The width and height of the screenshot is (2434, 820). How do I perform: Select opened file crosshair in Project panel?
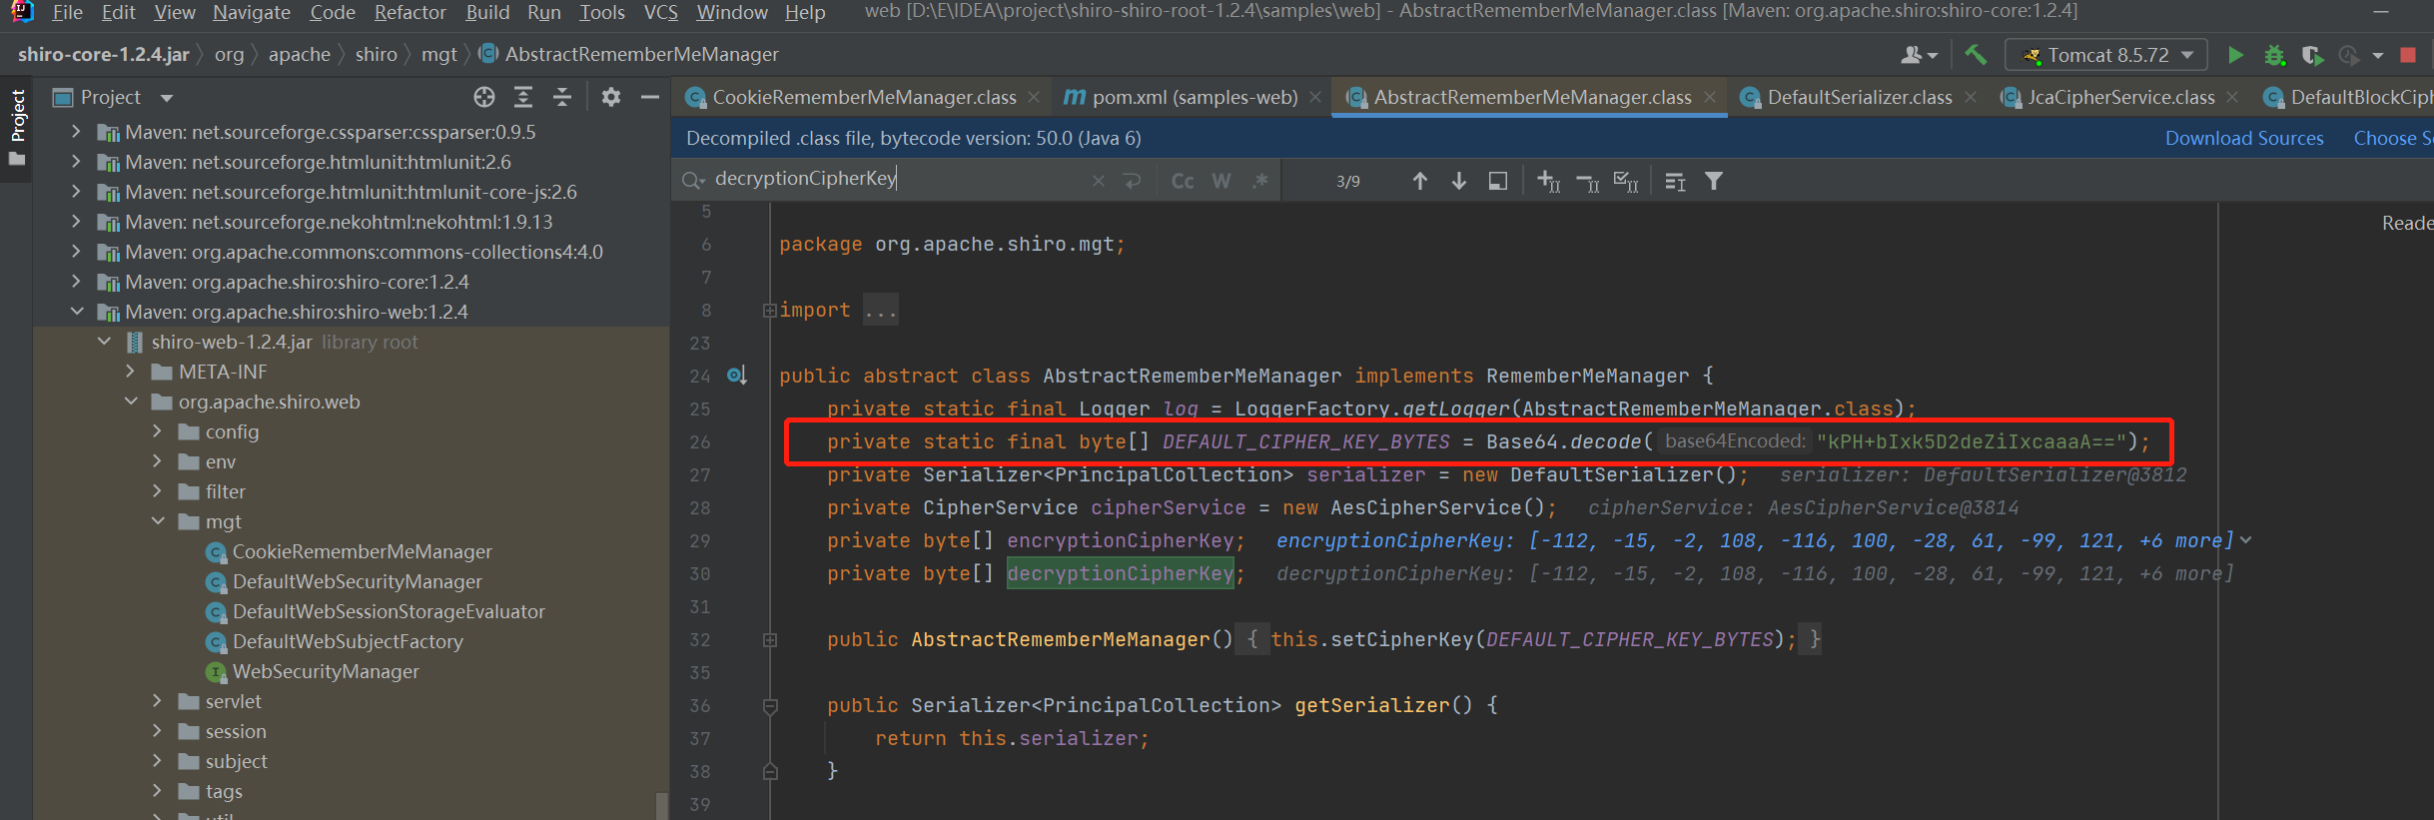tap(484, 97)
